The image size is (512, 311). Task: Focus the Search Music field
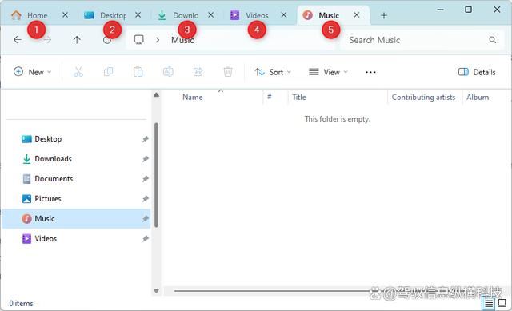[x=422, y=40]
